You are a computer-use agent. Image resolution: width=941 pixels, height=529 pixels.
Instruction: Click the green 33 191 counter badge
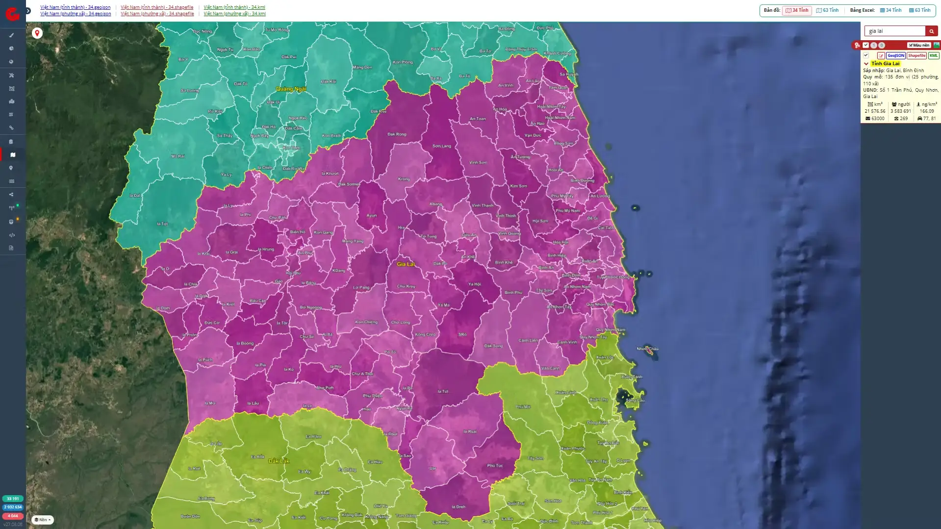point(13,499)
